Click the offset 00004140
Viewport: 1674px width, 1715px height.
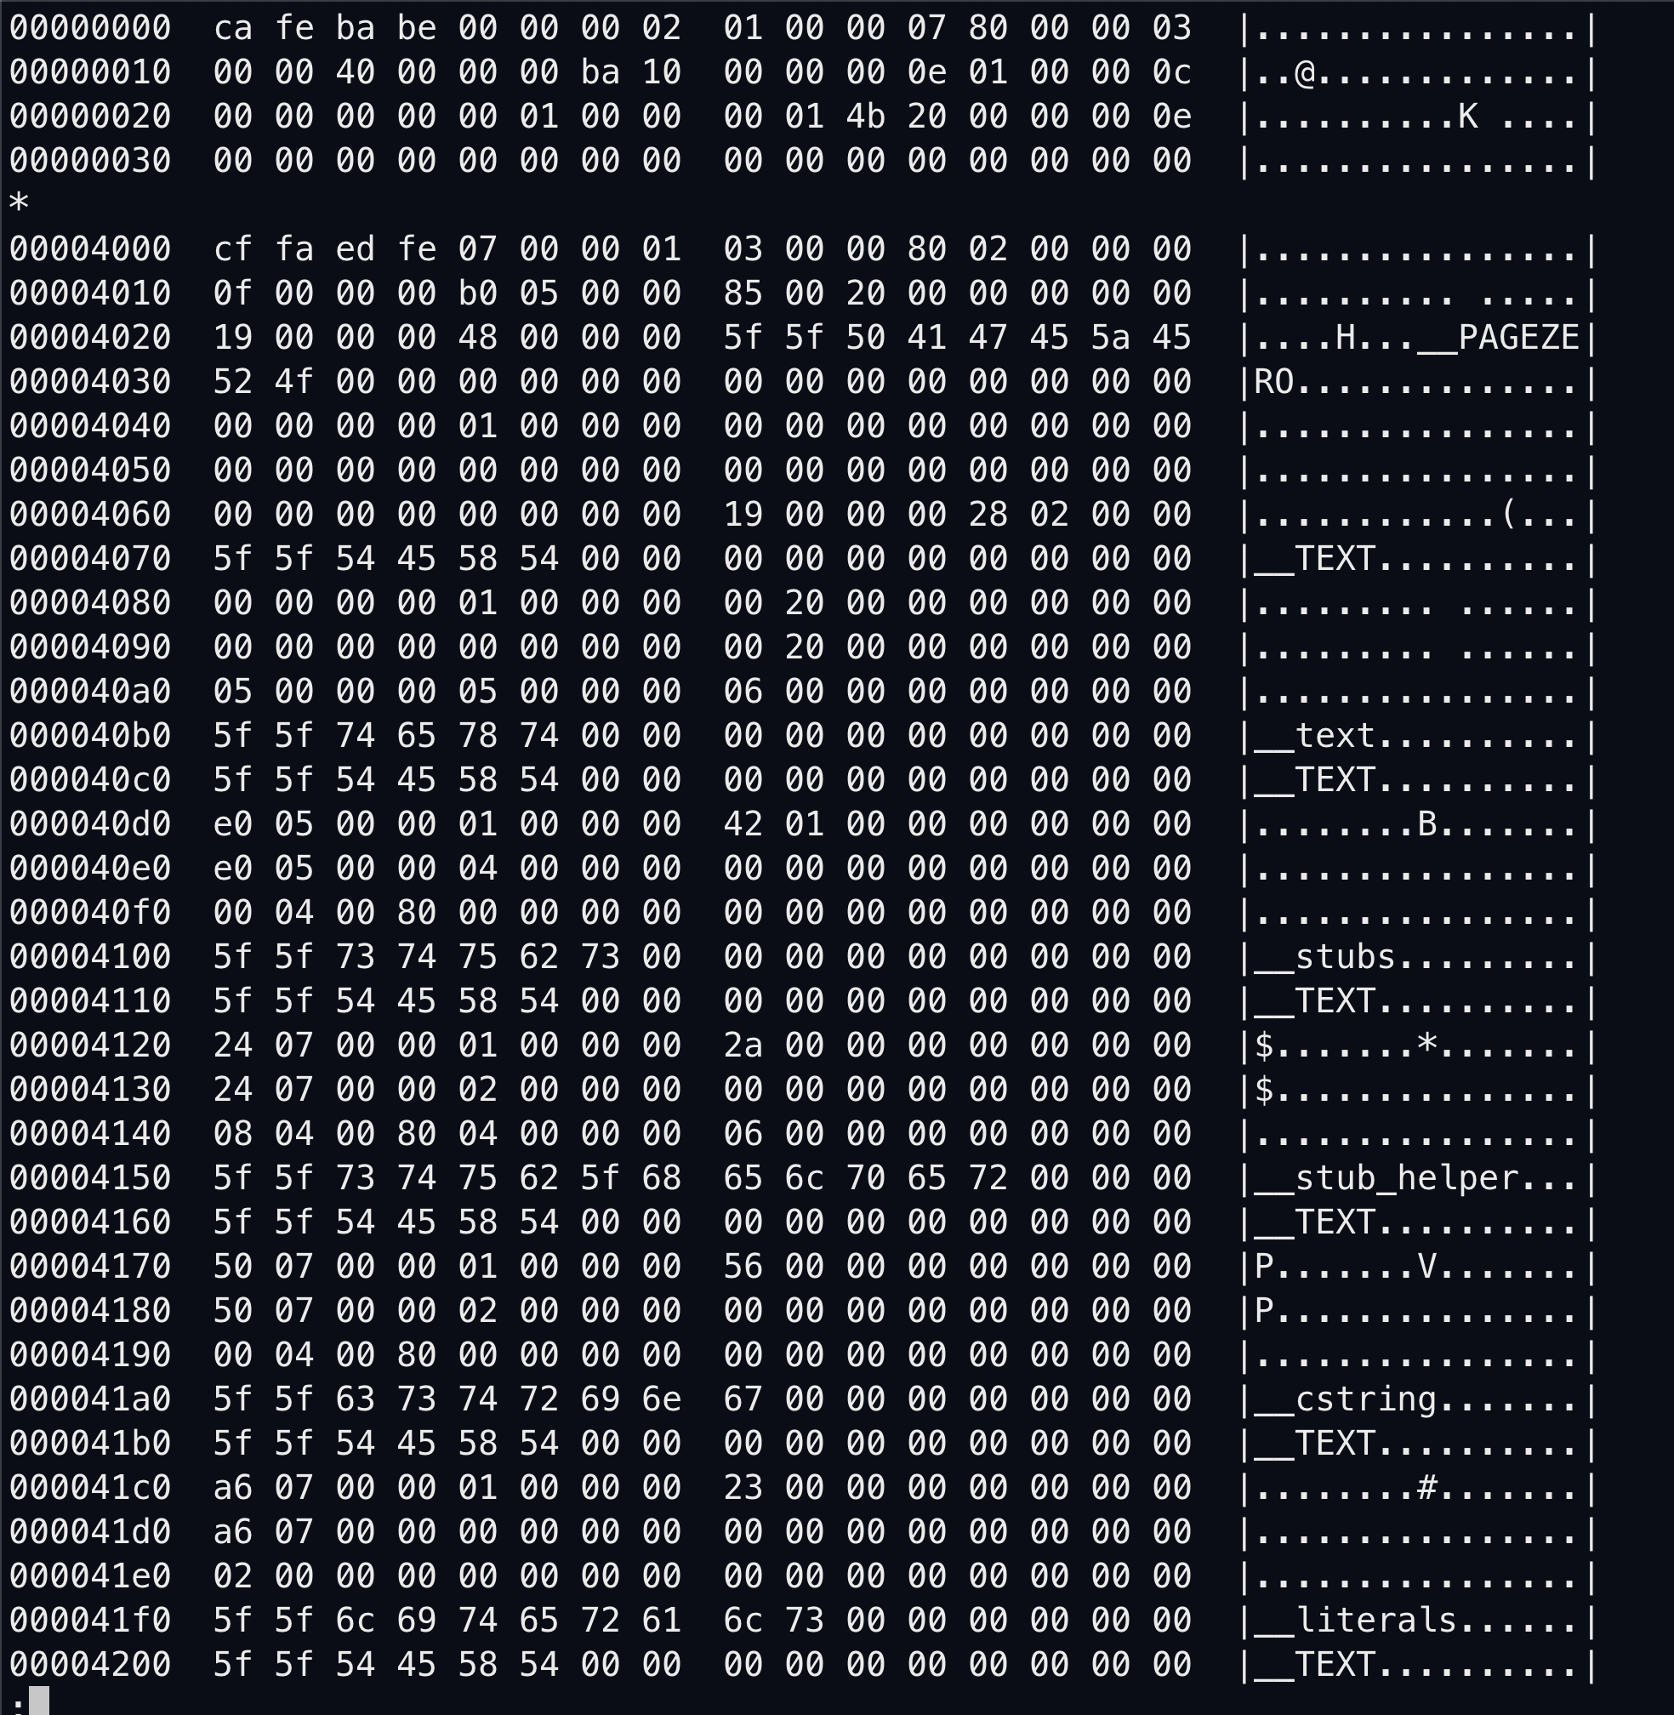[x=90, y=1133]
